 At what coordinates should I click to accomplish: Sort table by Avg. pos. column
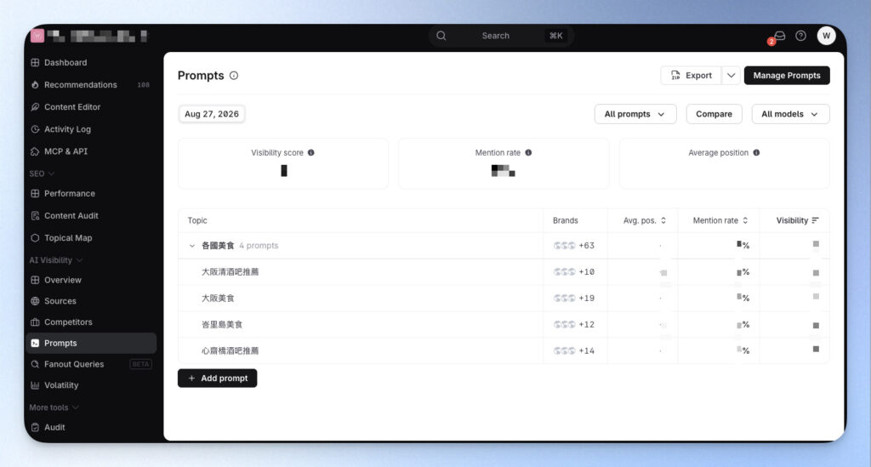[x=645, y=221]
